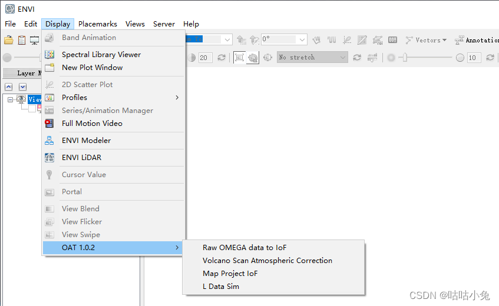The width and height of the screenshot is (499, 306).
Task: Choose Volcano Scan Atmospheric Correction
Action: [274, 261]
